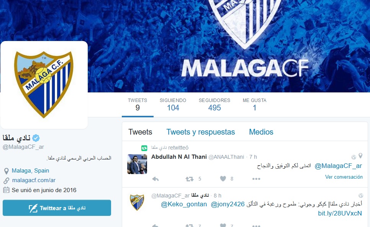Switch to Tweets y respuestas tab

(x=201, y=132)
